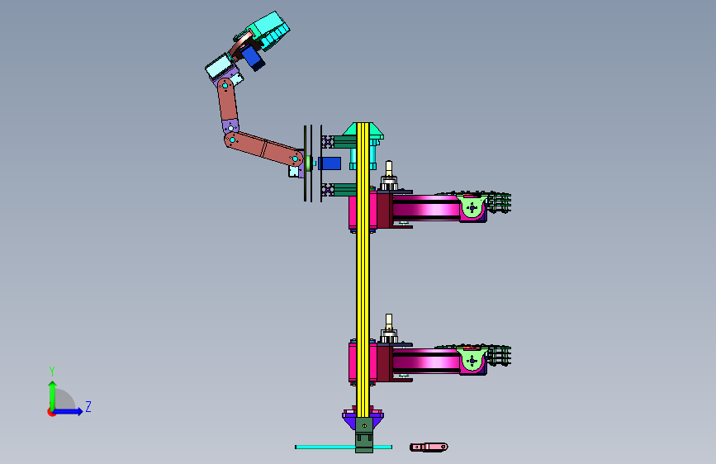Select the lower magenta arm body
The image size is (716, 464).
coord(425,362)
